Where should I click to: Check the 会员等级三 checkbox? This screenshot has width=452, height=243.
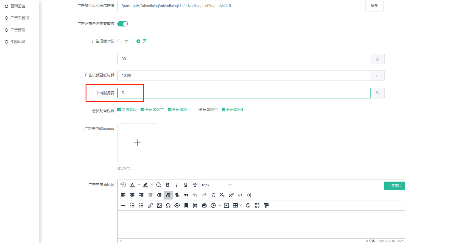coord(196,110)
